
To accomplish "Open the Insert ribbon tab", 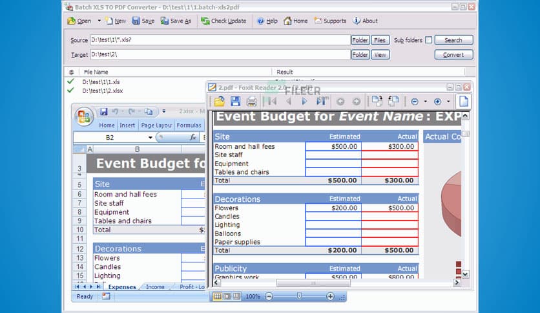I will [127, 125].
